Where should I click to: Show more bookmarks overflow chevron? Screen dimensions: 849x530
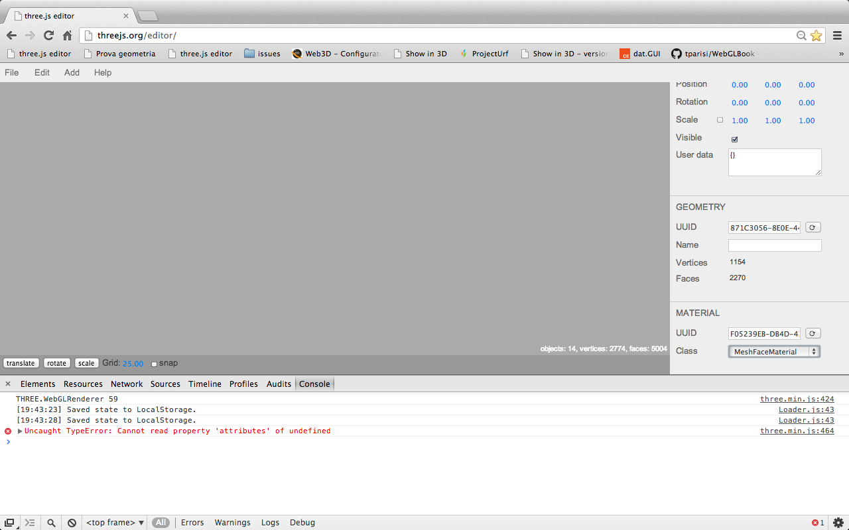pos(841,54)
